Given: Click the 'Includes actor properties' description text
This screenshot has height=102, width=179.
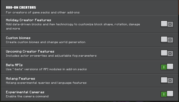Looking at the screenshot, I should 51,56.
